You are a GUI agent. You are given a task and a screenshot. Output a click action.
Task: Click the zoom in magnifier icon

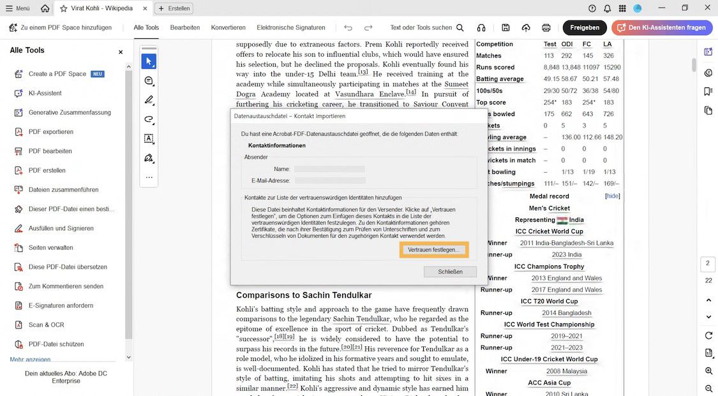point(708,371)
